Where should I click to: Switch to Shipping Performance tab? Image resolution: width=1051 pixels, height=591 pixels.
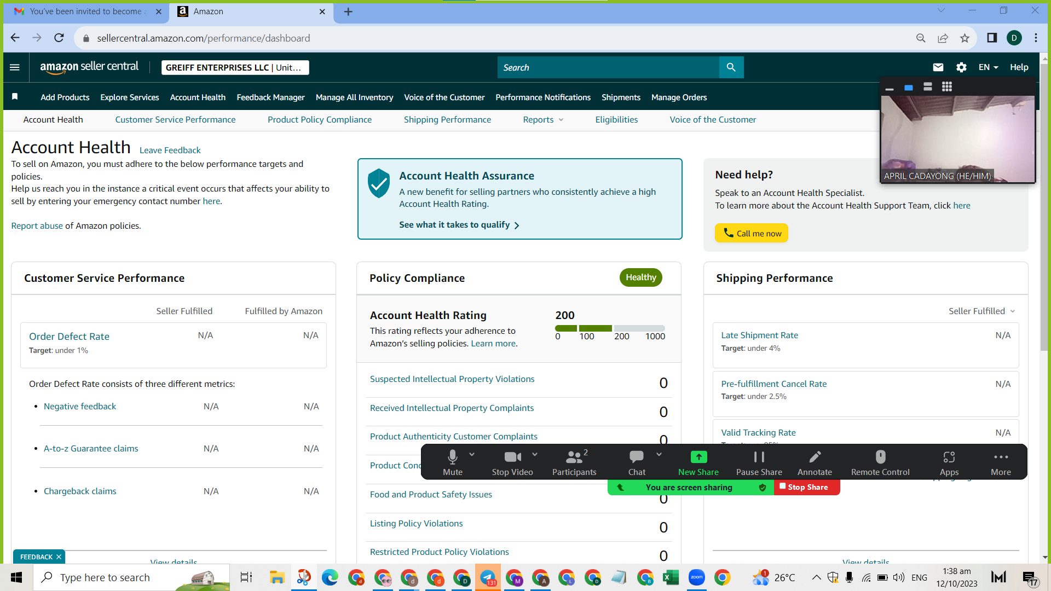[x=447, y=119]
